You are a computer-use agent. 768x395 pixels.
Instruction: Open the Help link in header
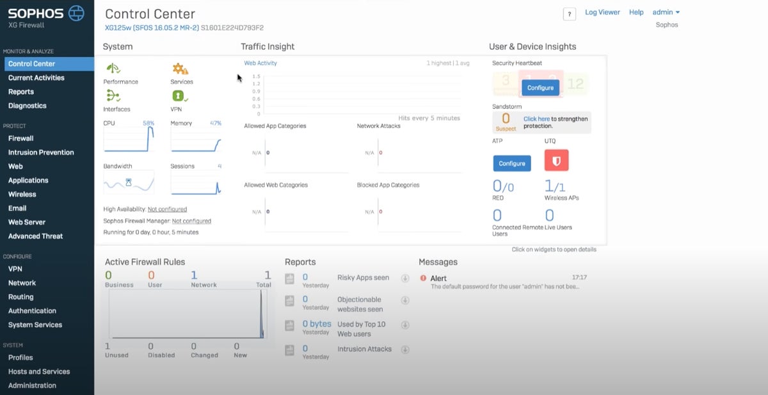tap(636, 12)
